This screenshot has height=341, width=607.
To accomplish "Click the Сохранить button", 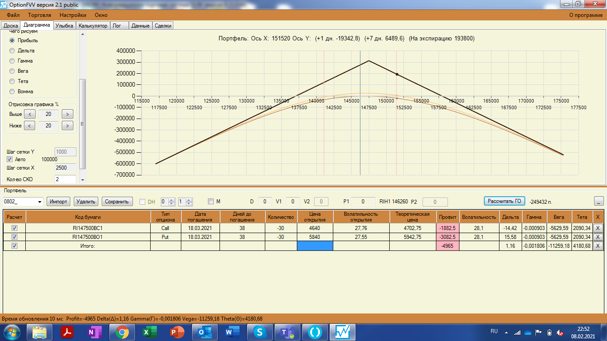I will coord(117,202).
